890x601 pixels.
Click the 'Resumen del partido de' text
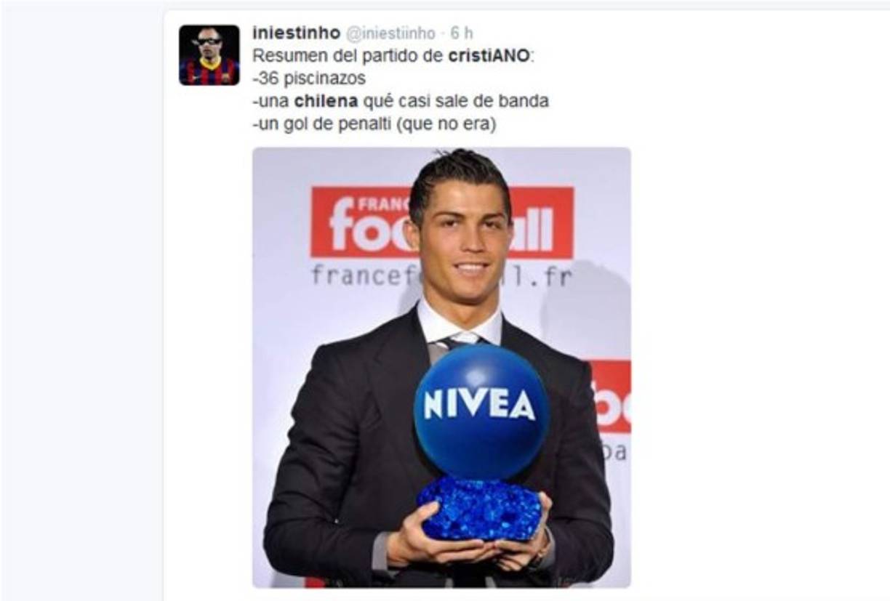click(348, 56)
